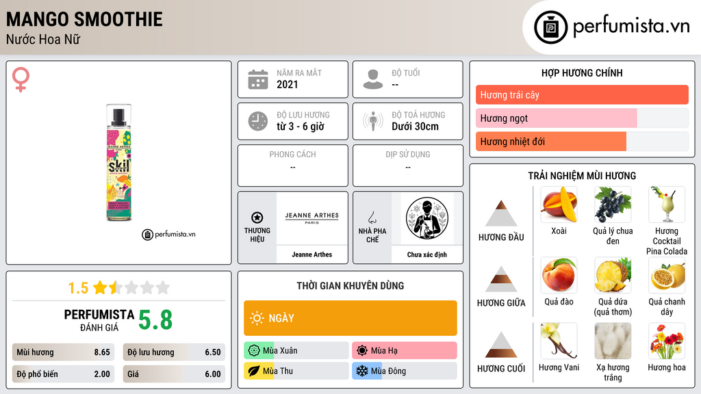Click the sun icon in the Ngày bar
Image resolution: width=701 pixels, height=394 pixels.
tap(257, 318)
